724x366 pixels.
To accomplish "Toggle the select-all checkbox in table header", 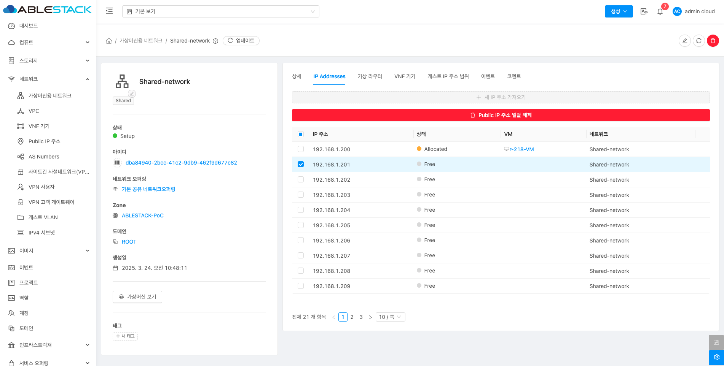I will (301, 134).
